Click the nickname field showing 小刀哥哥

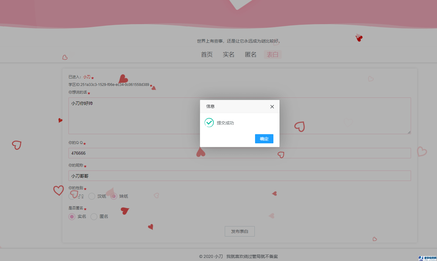tap(239, 176)
